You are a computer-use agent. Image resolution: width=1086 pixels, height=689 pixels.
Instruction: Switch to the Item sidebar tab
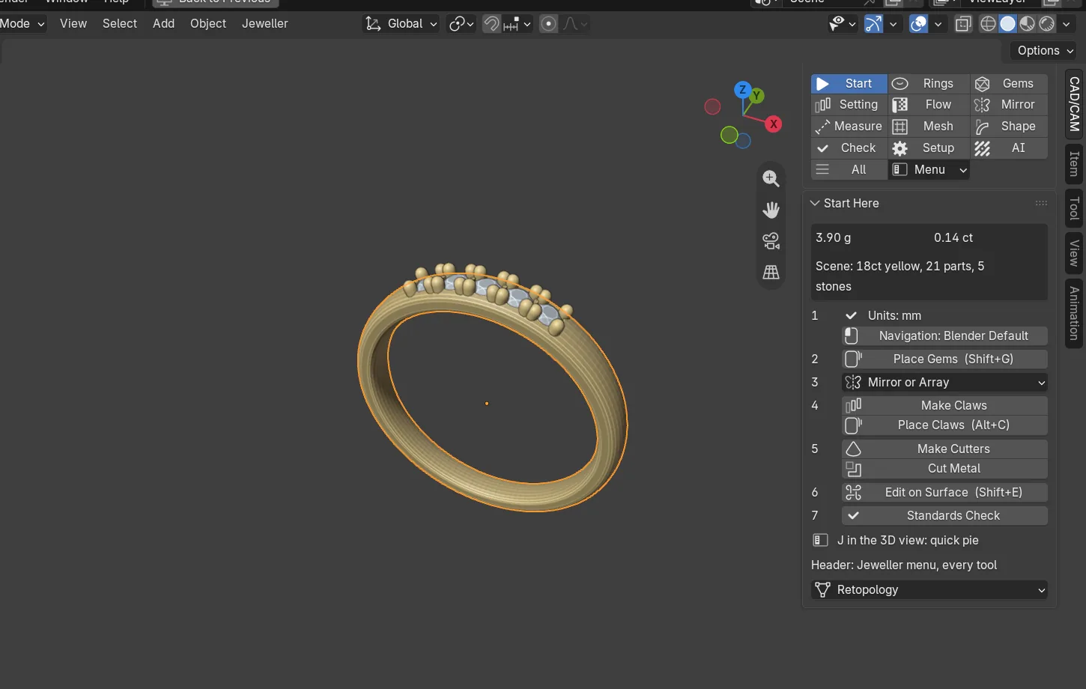(1074, 163)
